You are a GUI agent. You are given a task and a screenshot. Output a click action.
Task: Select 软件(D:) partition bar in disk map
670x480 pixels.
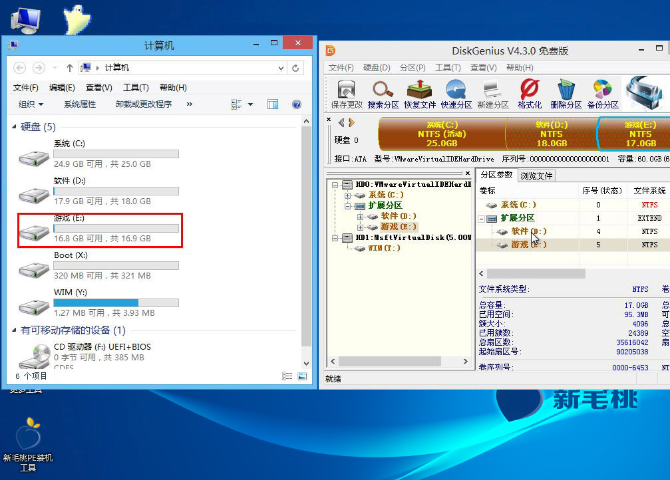(552, 134)
